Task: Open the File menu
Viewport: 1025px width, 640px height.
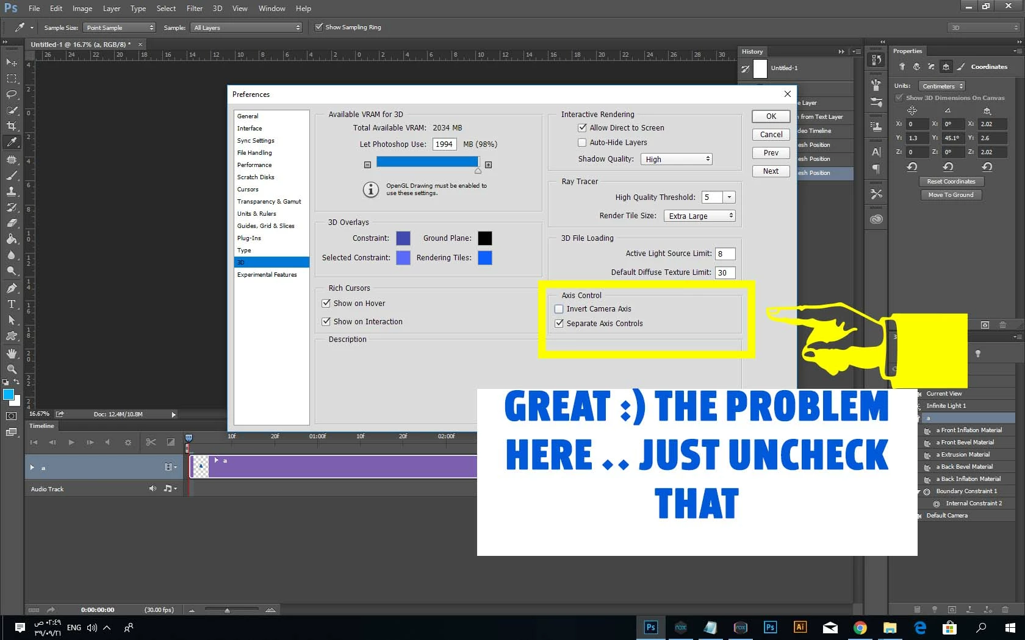Action: [34, 9]
